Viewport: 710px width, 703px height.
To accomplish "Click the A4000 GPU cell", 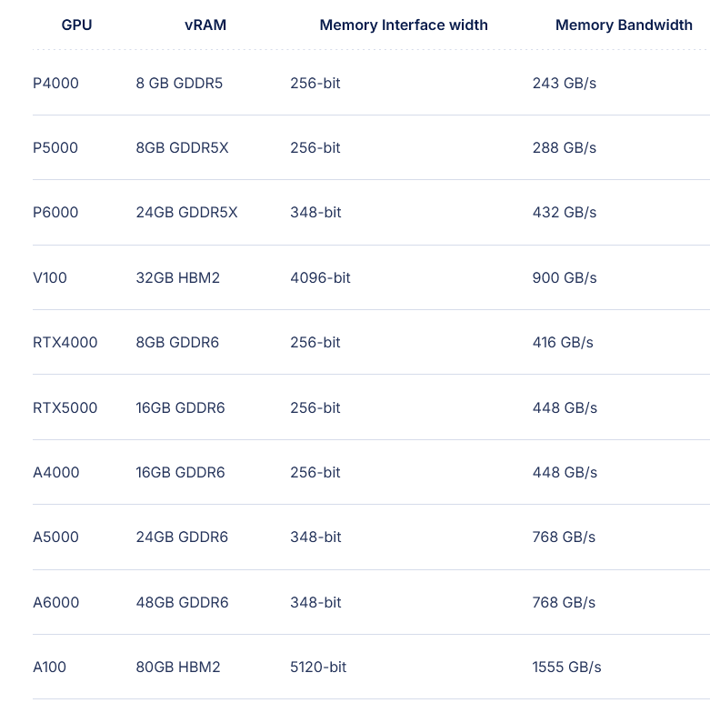I will [56, 472].
